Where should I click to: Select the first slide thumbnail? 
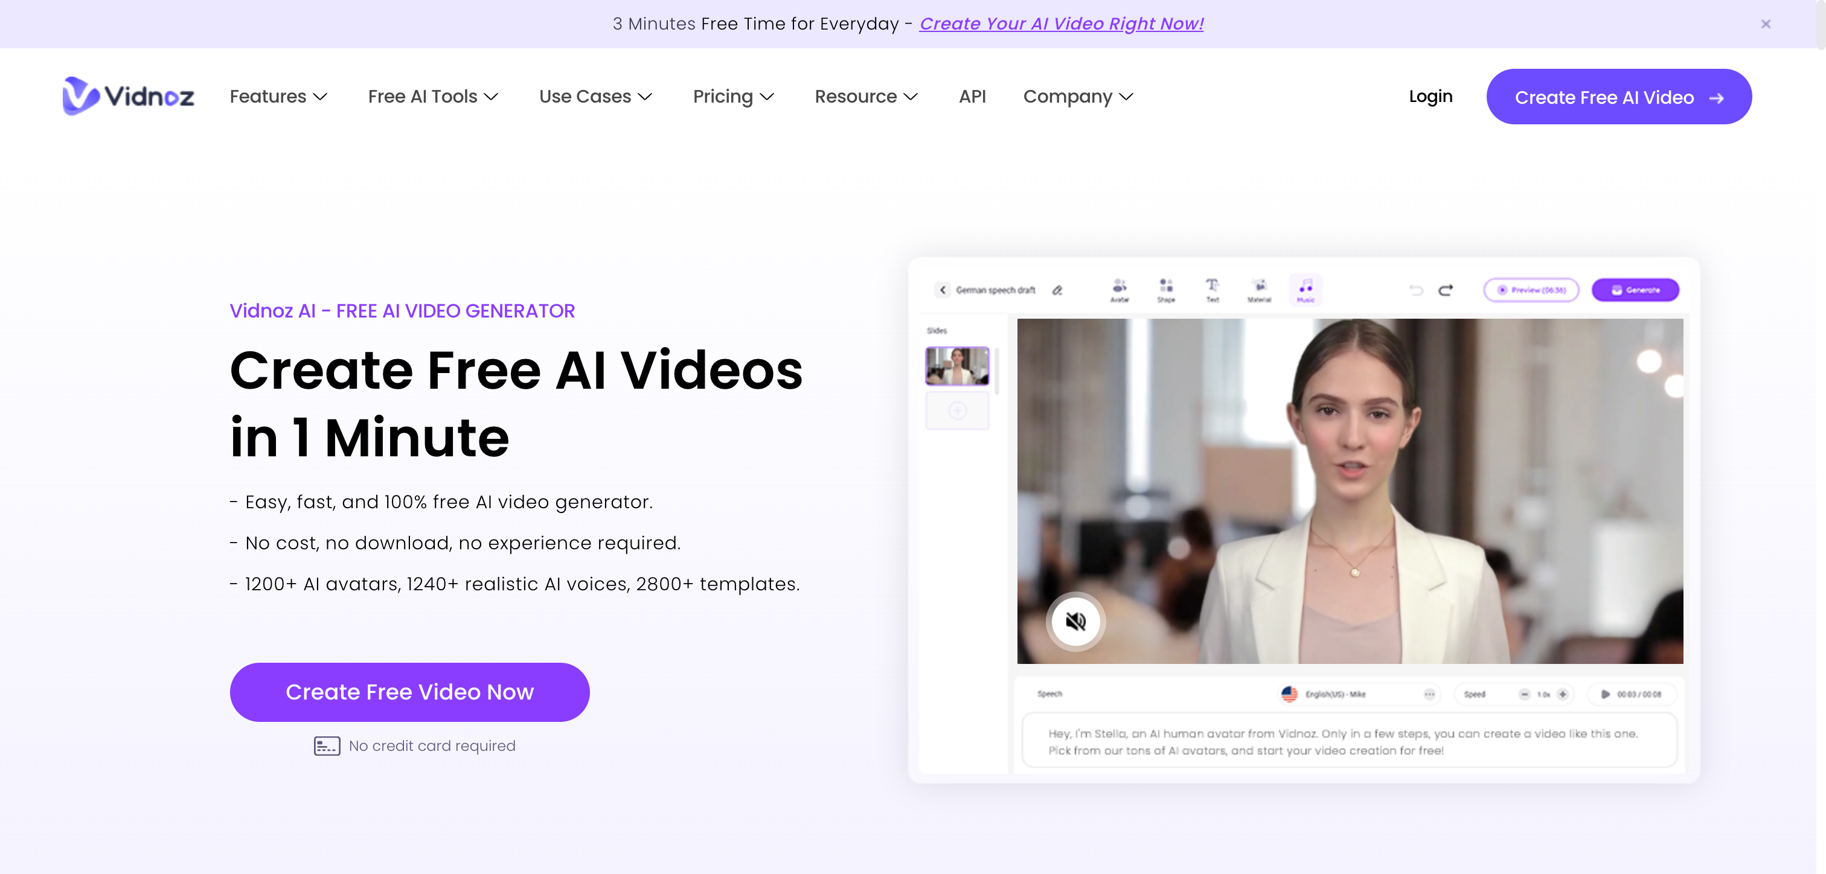[x=957, y=366]
